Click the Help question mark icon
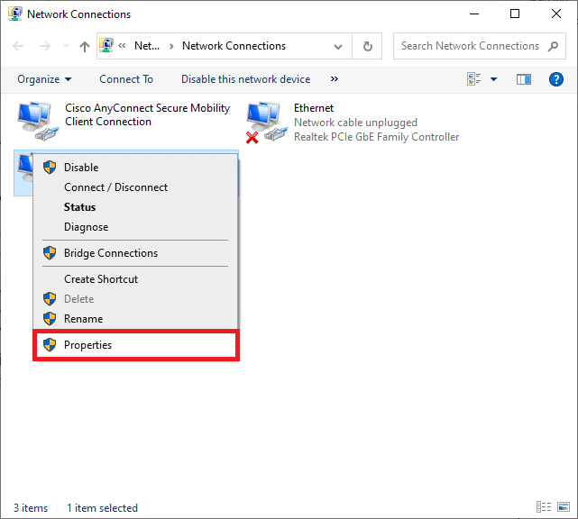The height and width of the screenshot is (519, 578). tap(555, 79)
